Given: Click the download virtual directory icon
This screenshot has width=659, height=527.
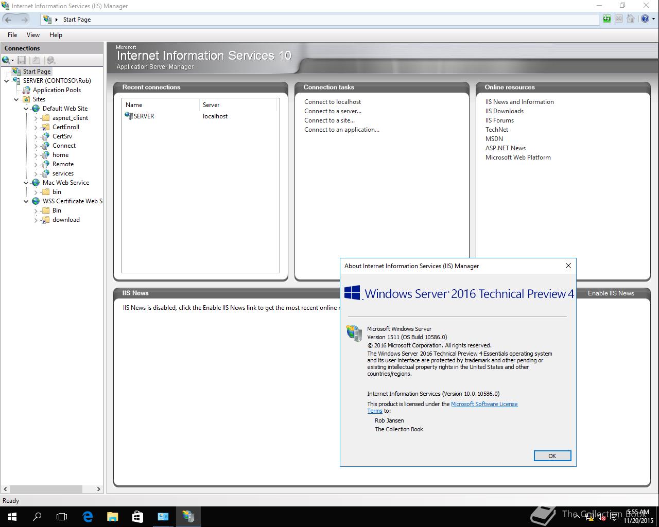Looking at the screenshot, I should tap(45, 220).
